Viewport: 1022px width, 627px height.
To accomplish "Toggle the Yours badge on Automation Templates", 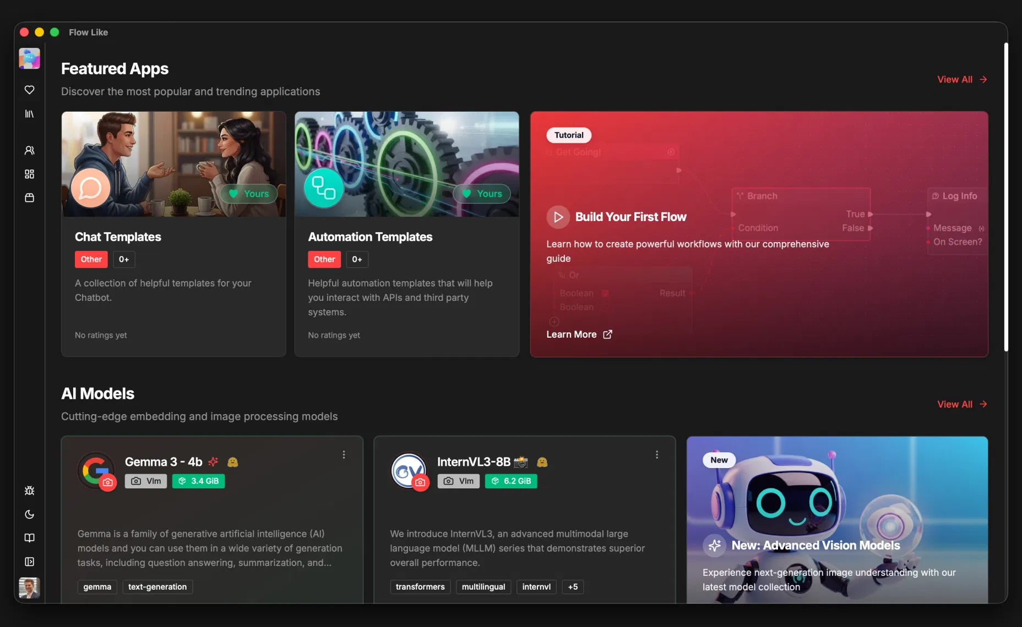I will (x=482, y=194).
